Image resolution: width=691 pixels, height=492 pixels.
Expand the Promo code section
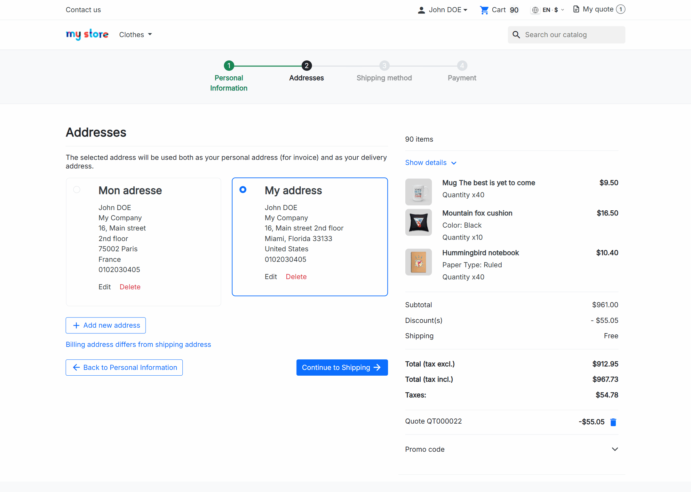(512, 449)
